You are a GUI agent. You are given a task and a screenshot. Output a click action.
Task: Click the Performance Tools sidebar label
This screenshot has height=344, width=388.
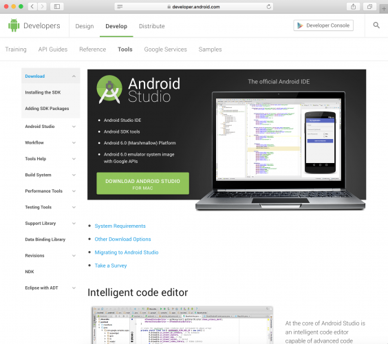(44, 191)
